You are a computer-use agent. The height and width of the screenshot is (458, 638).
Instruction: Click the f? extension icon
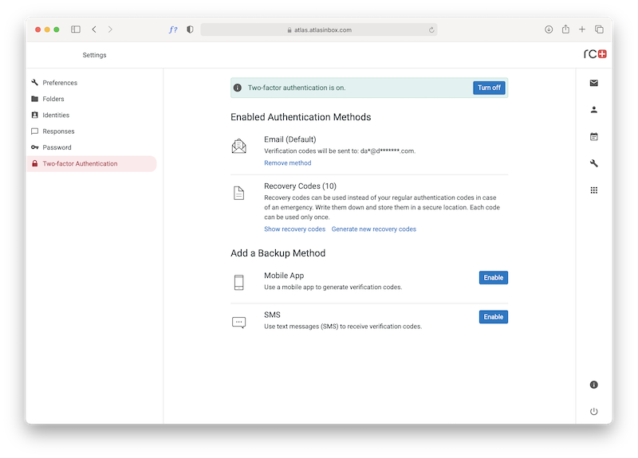pos(173,29)
